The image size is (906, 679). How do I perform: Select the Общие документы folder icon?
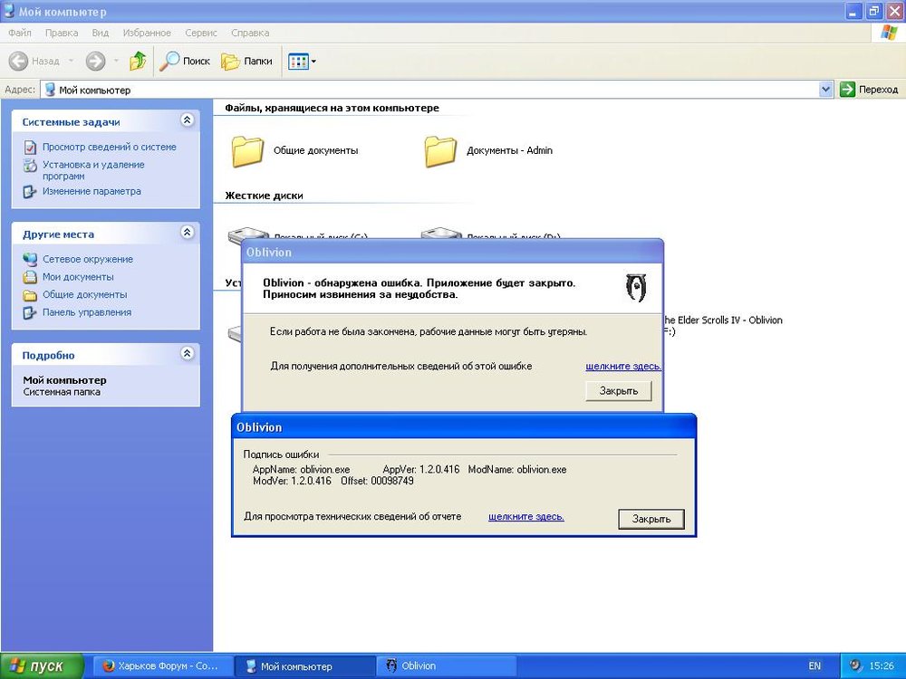(248, 151)
